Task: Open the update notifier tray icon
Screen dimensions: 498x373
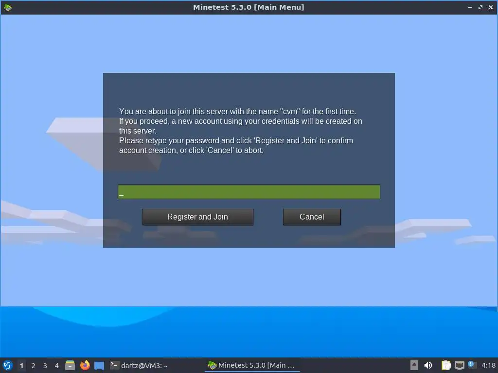Action: [x=472, y=365]
